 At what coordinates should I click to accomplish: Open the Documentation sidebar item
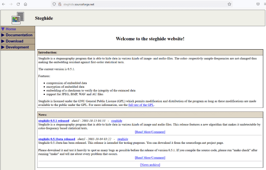click(x=19, y=35)
